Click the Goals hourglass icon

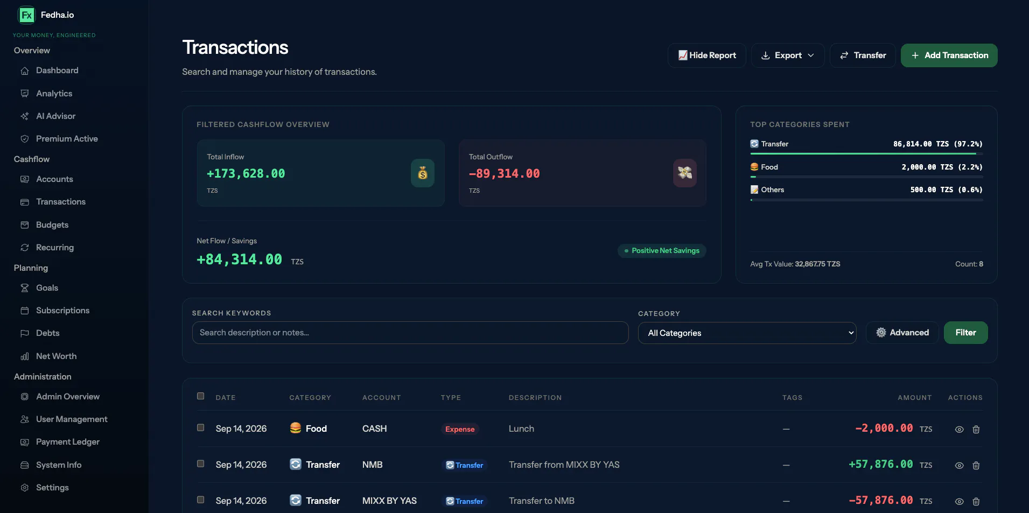pyautogui.click(x=25, y=288)
